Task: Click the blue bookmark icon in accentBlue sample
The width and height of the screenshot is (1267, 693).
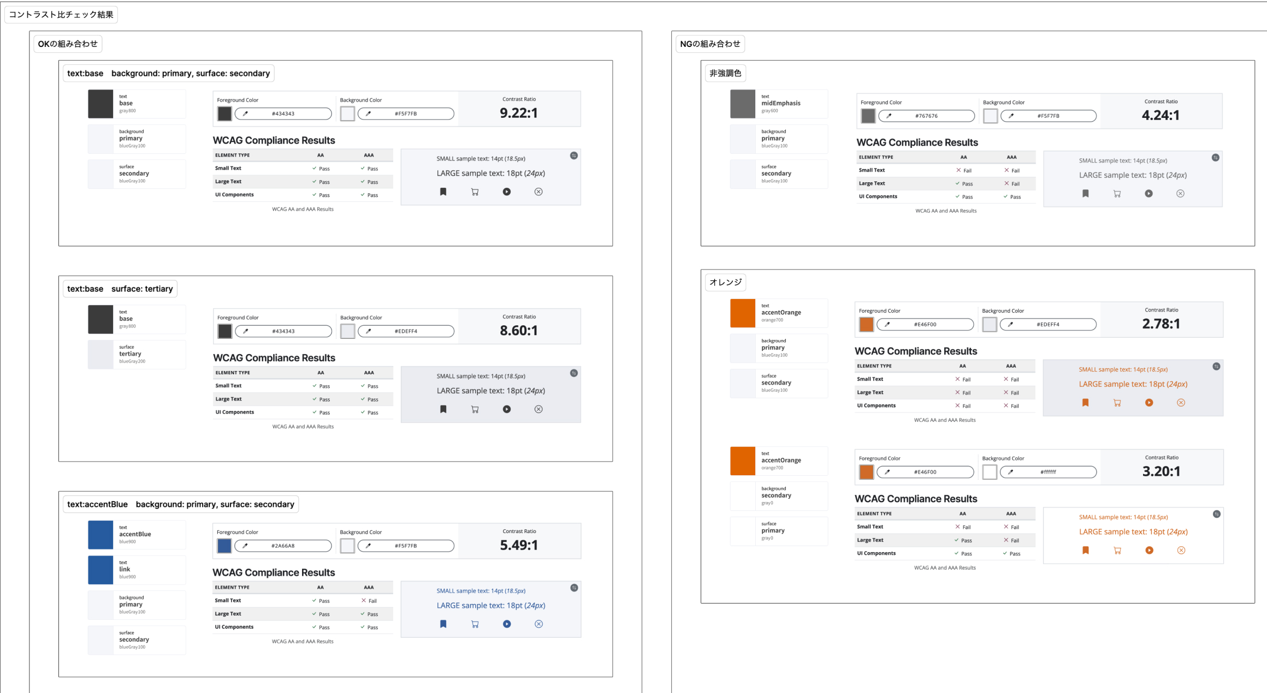Action: (443, 624)
